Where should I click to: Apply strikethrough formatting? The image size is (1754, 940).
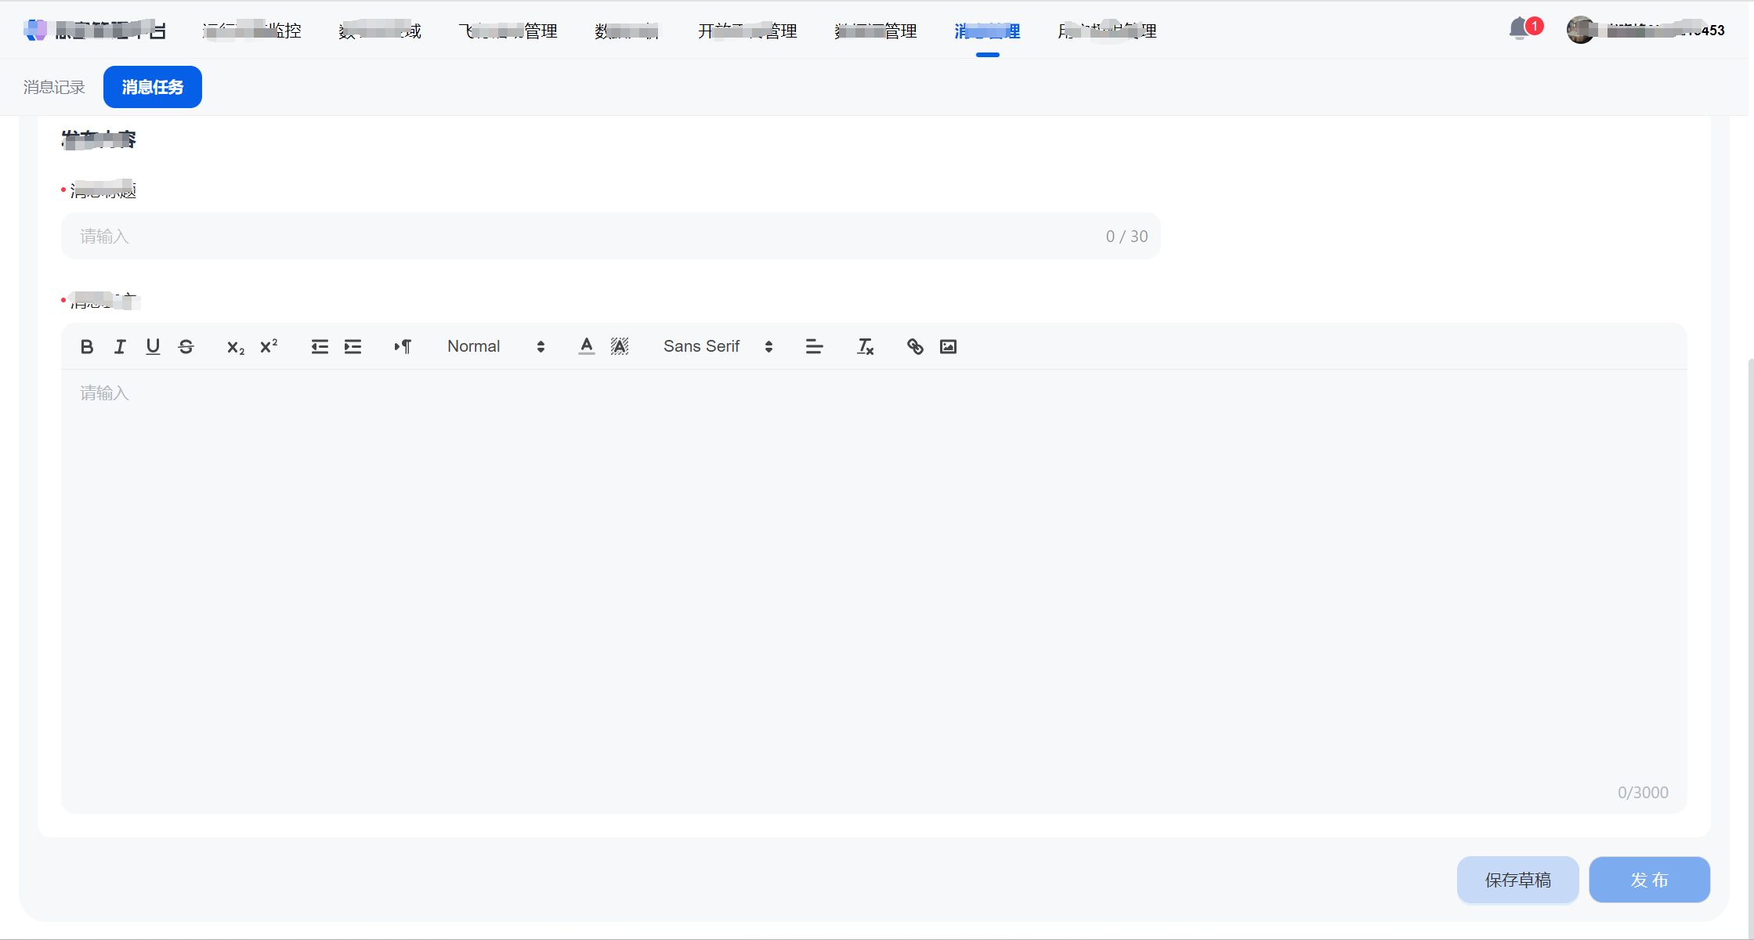click(x=186, y=346)
